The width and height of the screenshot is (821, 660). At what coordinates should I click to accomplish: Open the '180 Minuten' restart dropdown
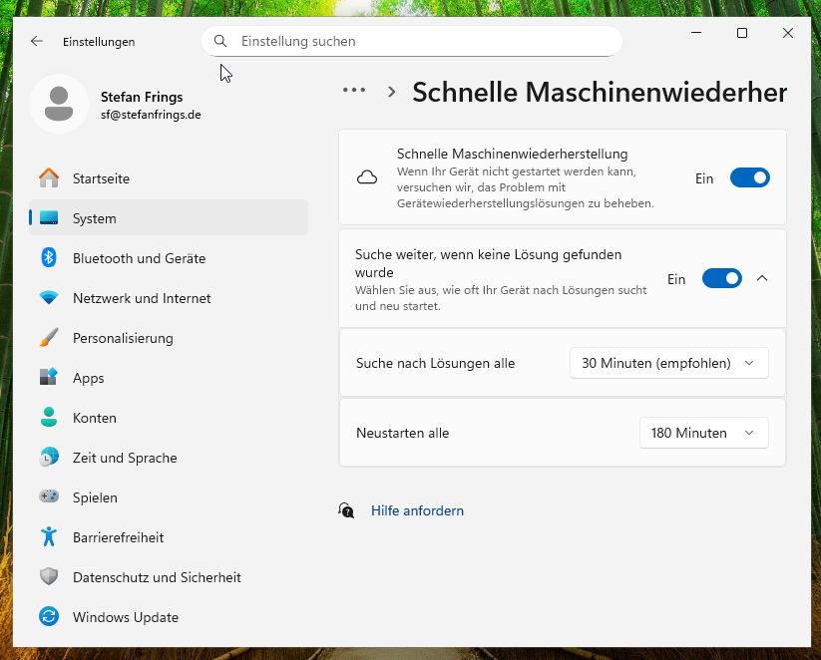click(x=703, y=433)
